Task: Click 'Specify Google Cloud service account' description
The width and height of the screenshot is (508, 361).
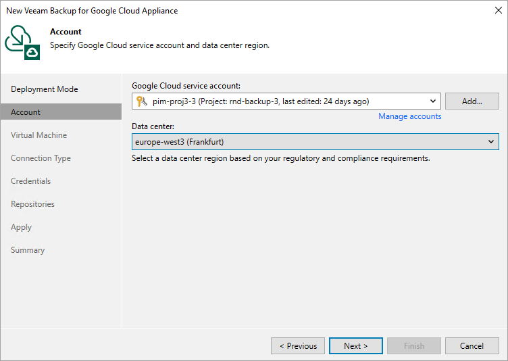Action: tap(159, 45)
